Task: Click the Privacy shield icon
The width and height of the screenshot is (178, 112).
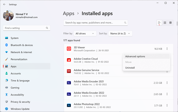Action: (7, 102)
